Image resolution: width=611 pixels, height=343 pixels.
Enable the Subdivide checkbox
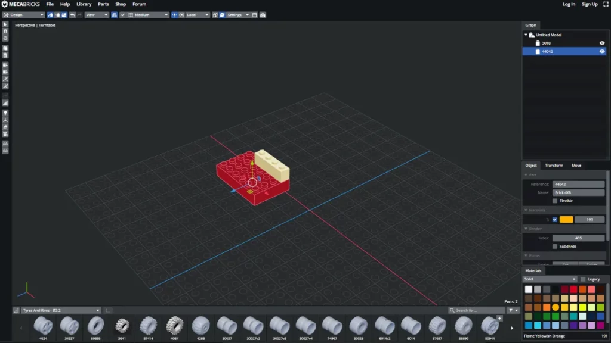click(555, 247)
